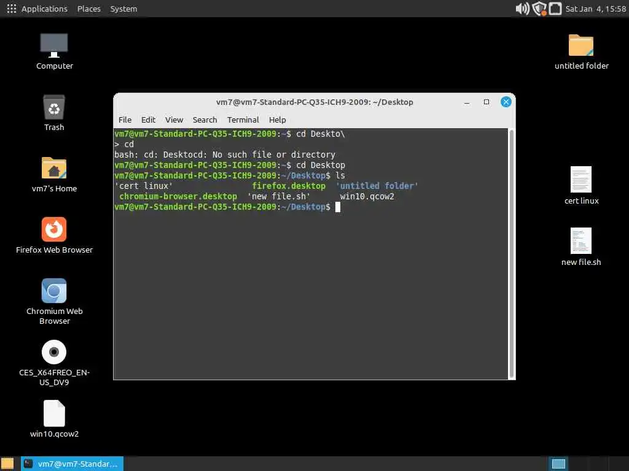This screenshot has width=629, height=471.
Task: Select Chromium Web Browser desktop icon
Action: coord(54,290)
